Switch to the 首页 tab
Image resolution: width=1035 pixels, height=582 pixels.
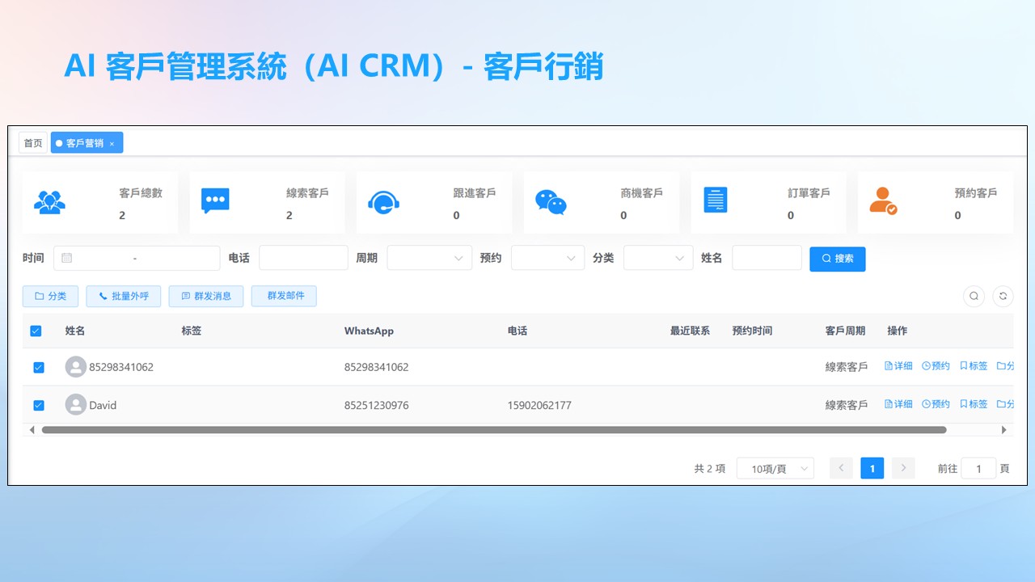click(33, 143)
